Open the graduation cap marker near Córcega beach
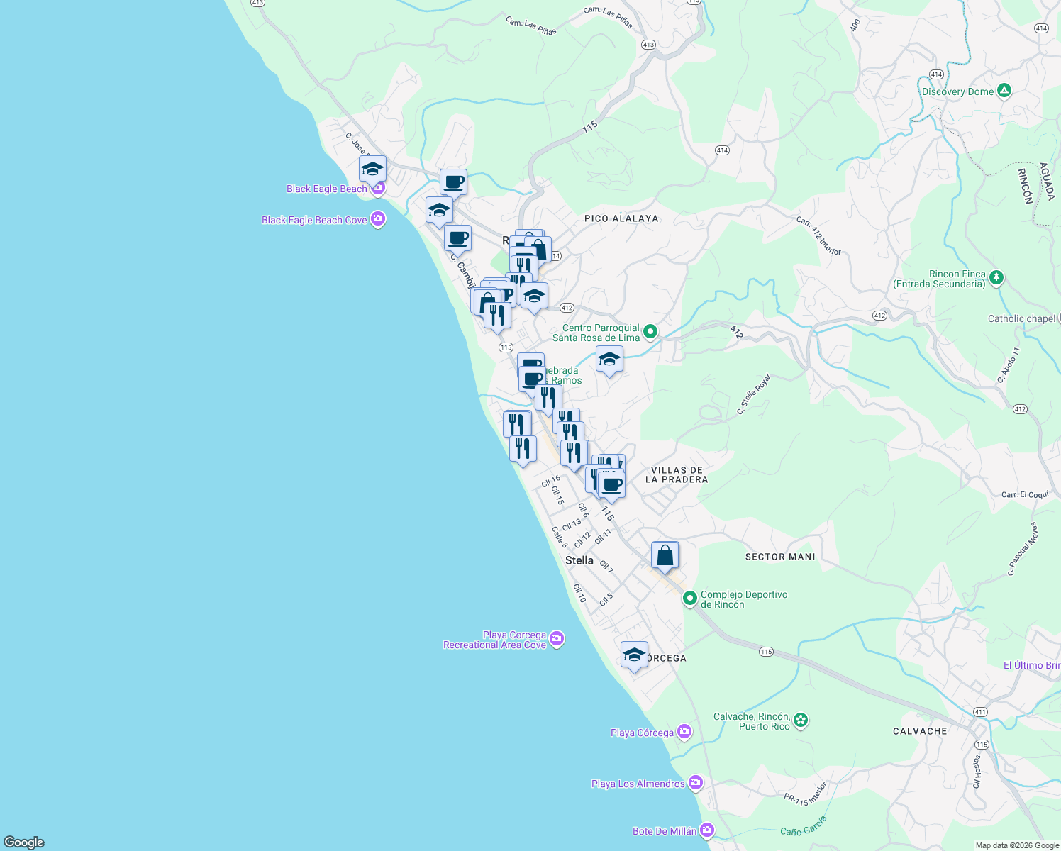Image resolution: width=1061 pixels, height=851 pixels. (x=633, y=655)
